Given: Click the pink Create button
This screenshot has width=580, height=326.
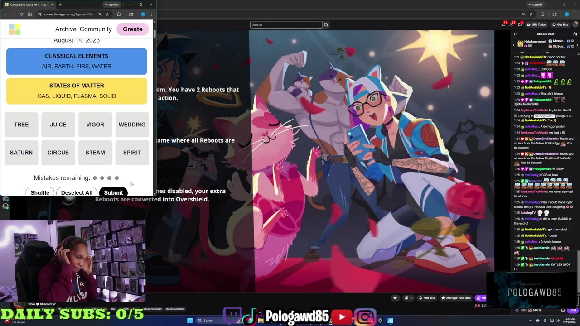Looking at the screenshot, I should tap(132, 29).
